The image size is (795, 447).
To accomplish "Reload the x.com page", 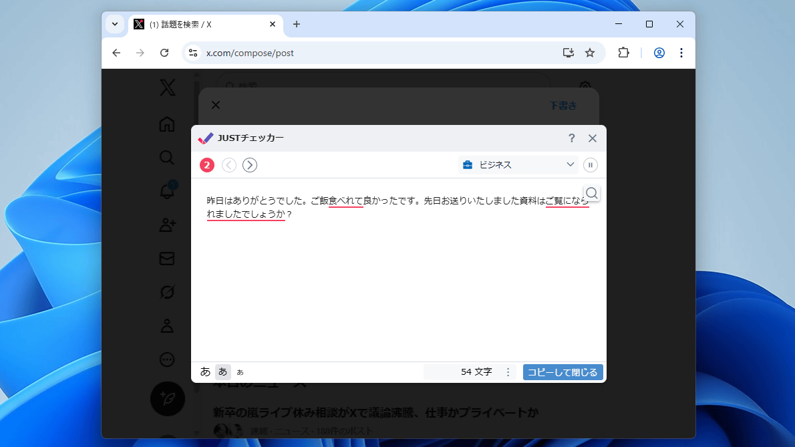I will click(x=164, y=53).
